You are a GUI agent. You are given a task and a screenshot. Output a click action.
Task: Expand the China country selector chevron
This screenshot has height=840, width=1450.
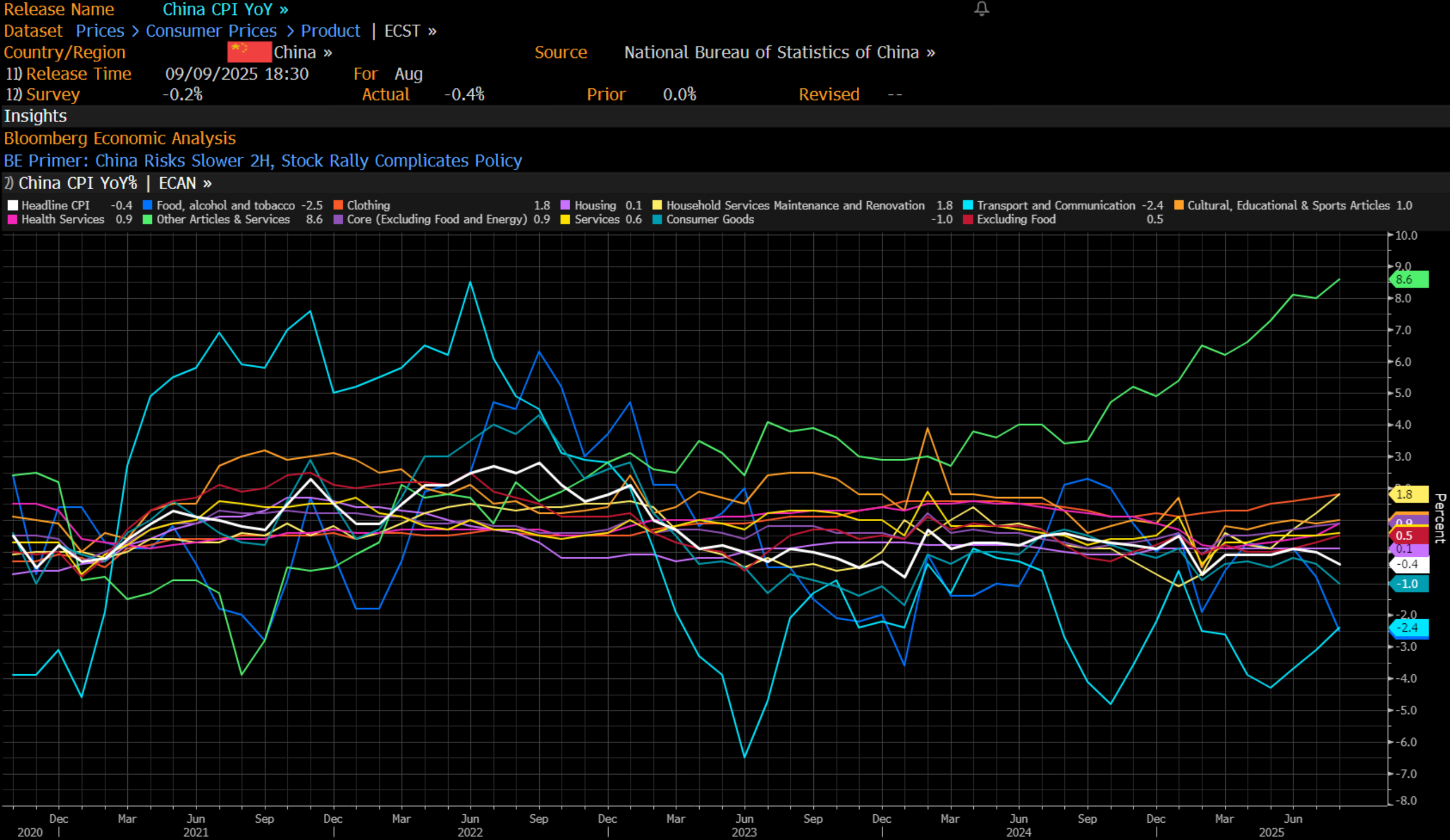[x=327, y=52]
